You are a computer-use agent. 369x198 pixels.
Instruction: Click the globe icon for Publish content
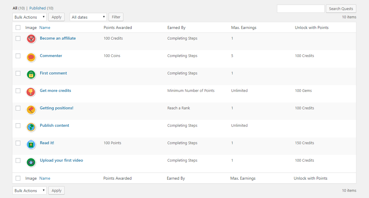[x=31, y=127]
